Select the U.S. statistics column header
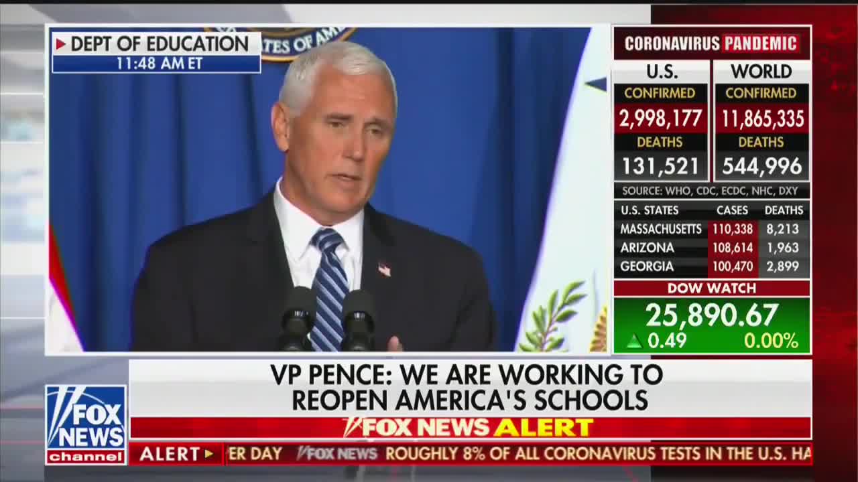 pos(662,71)
